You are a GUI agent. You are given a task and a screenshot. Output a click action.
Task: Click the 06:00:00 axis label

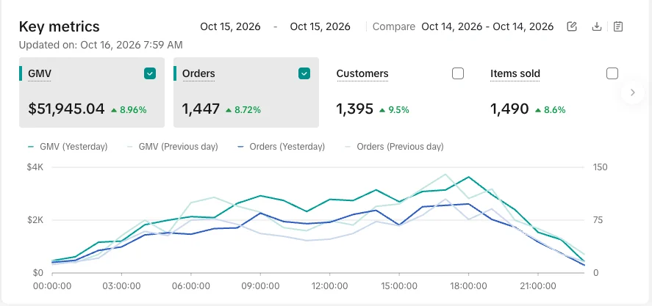(x=191, y=286)
